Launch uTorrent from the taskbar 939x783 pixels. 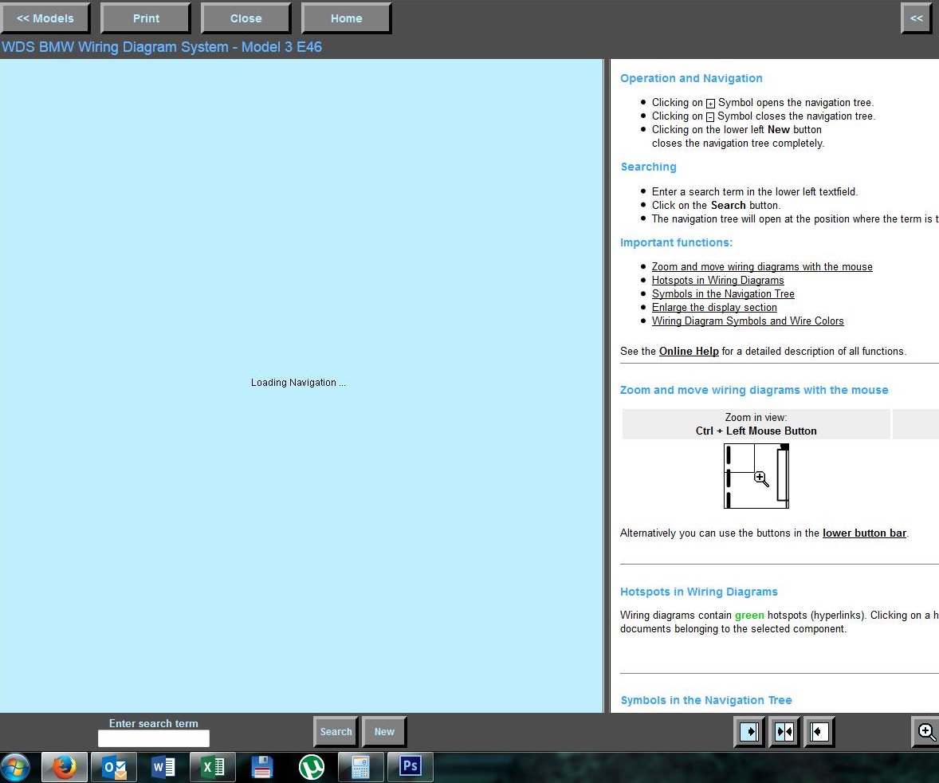pos(311,767)
